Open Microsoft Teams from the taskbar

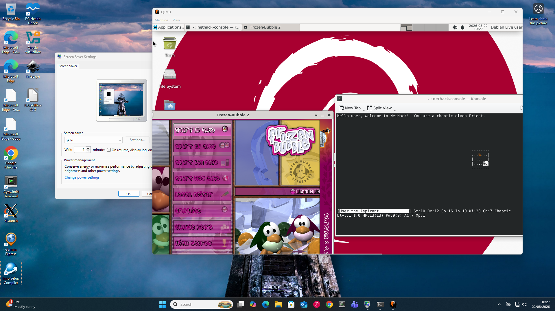[x=355, y=305]
